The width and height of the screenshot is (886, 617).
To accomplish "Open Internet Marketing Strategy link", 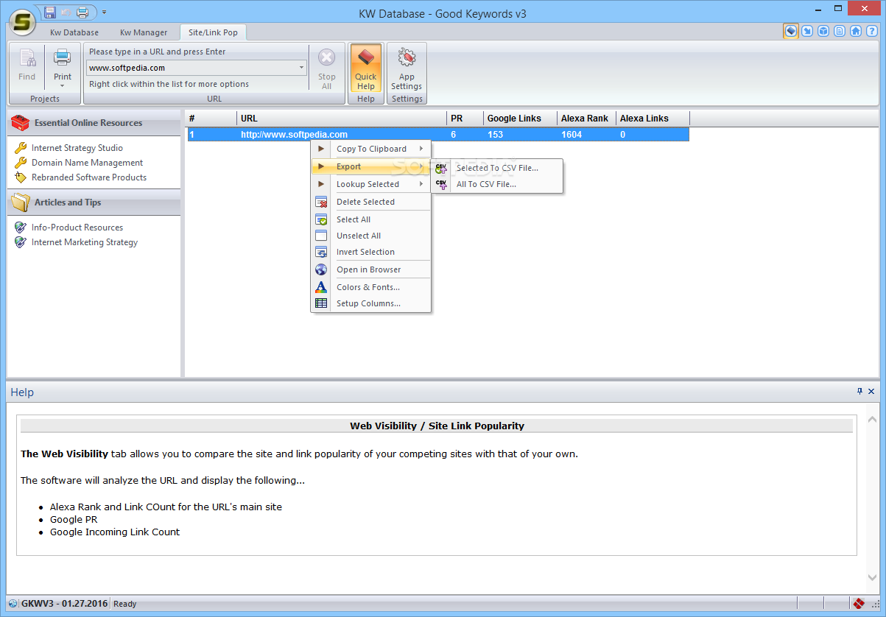I will pos(85,242).
